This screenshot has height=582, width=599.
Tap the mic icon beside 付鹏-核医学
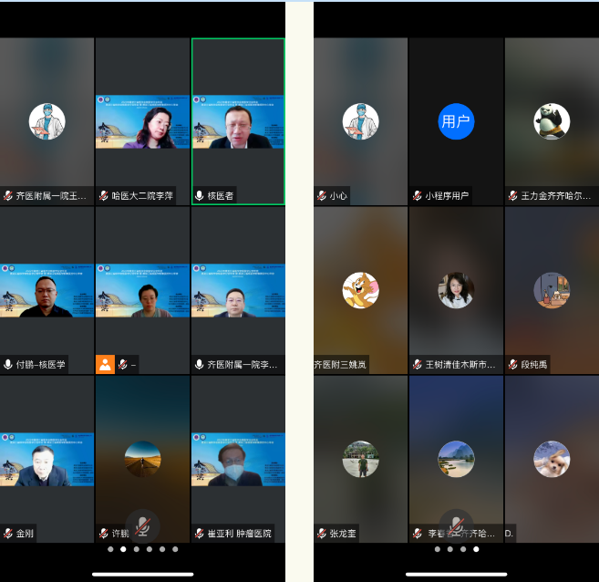8,365
